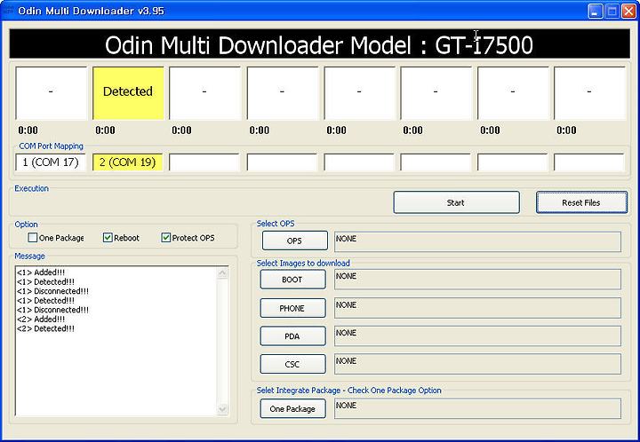Click the Odin title bar app icon
Viewport: 640px width, 442px height.
(7, 10)
